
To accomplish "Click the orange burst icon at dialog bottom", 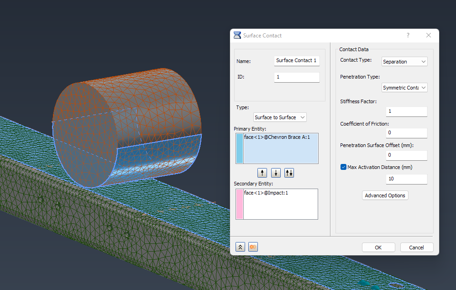I will coord(253,247).
